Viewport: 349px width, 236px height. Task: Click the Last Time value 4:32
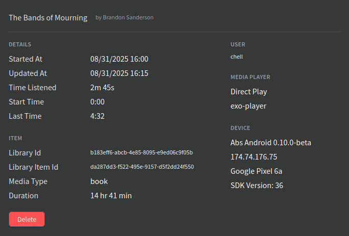click(x=97, y=116)
